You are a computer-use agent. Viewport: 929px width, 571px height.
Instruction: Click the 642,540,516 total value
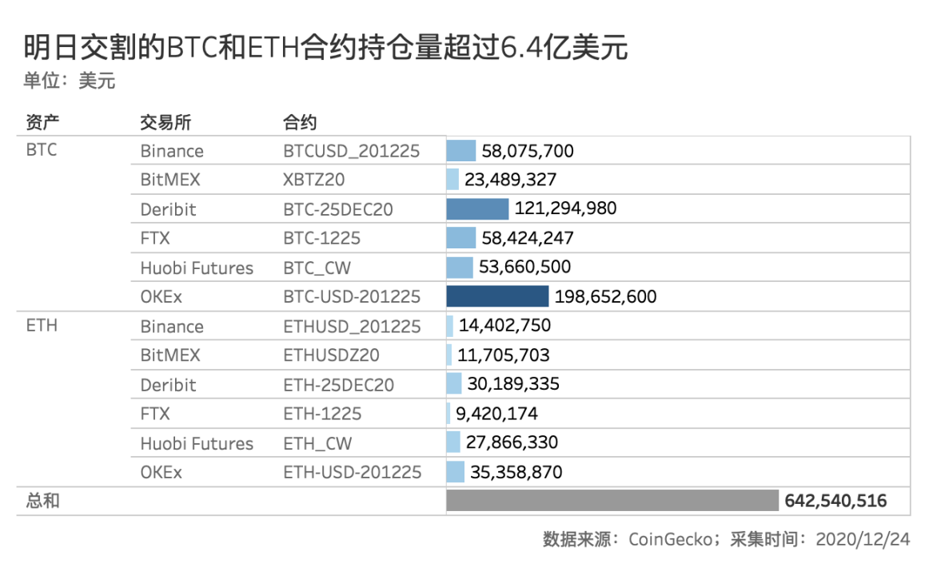(835, 502)
